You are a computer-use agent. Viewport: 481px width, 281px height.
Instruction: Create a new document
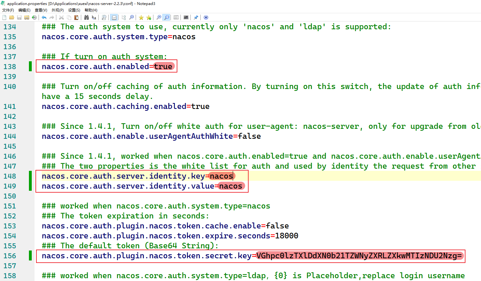coord(4,17)
